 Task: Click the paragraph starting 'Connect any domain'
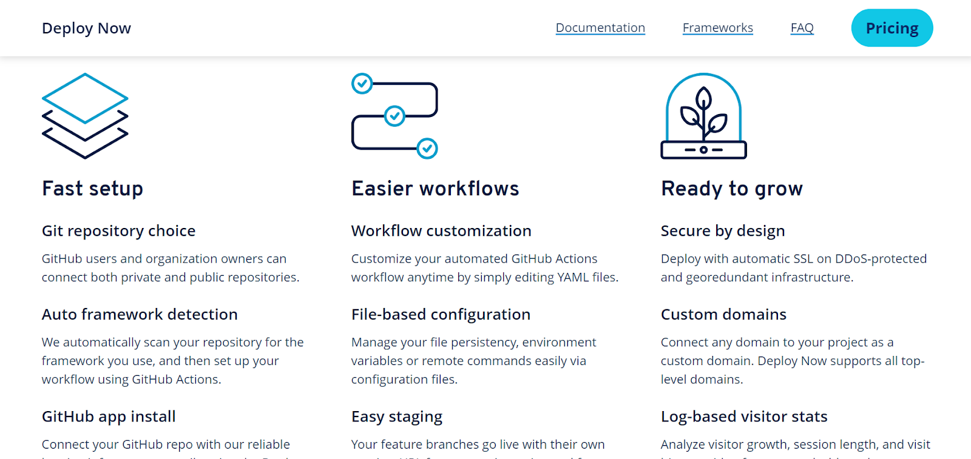[793, 361]
